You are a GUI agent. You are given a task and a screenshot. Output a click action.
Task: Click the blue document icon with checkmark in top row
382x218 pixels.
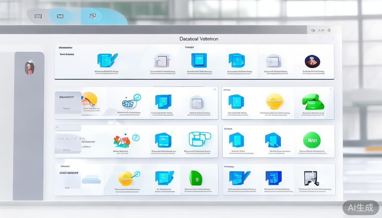107,60
